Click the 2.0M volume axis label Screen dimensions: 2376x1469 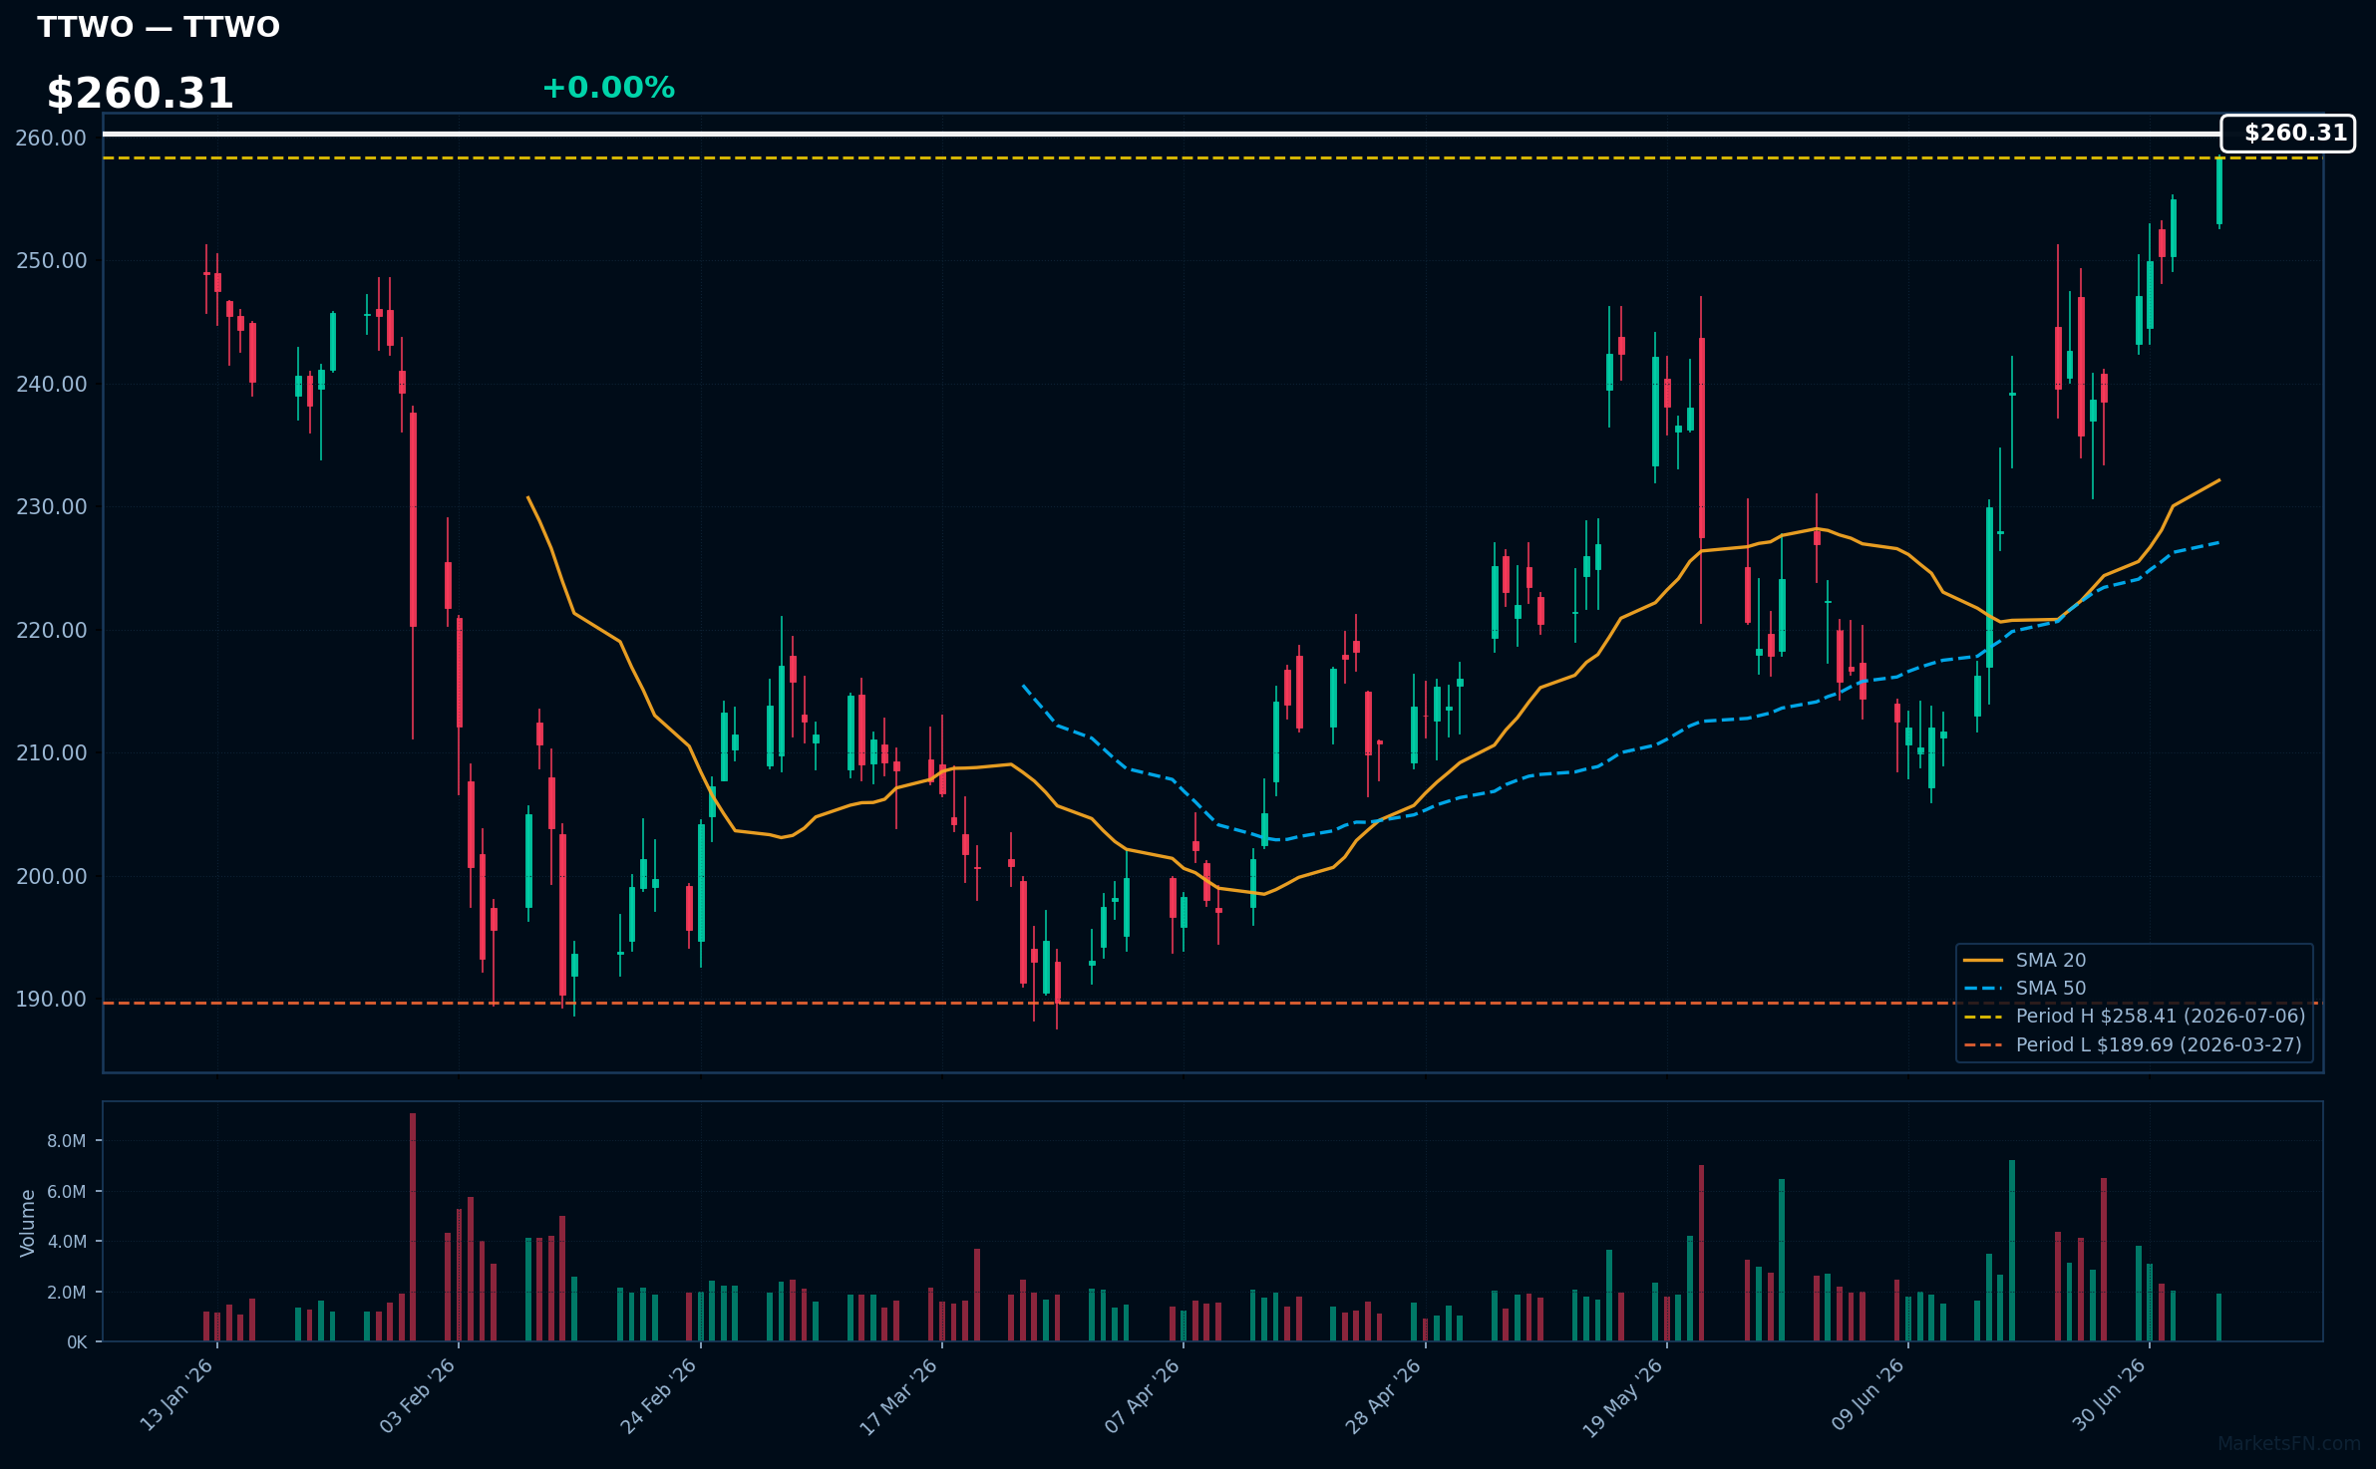point(66,1293)
